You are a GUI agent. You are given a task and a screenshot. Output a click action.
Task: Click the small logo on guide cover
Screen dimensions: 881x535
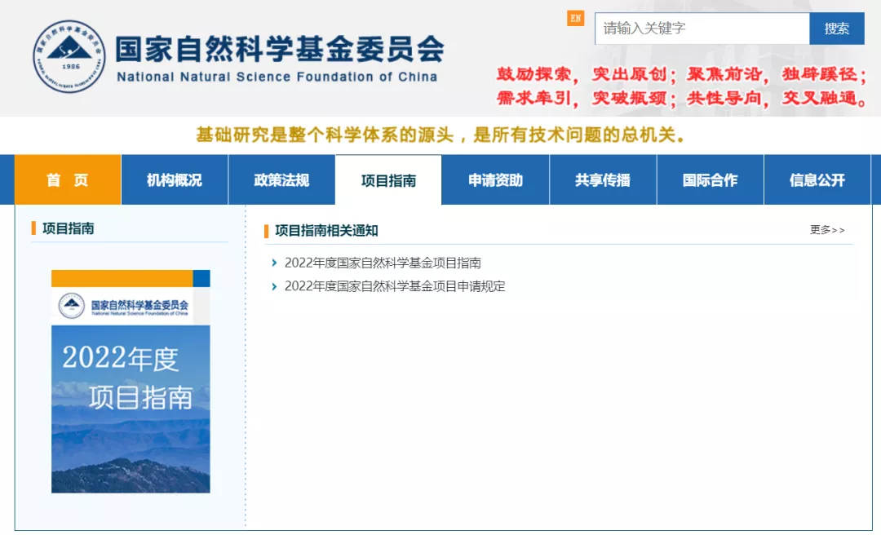[72, 307]
